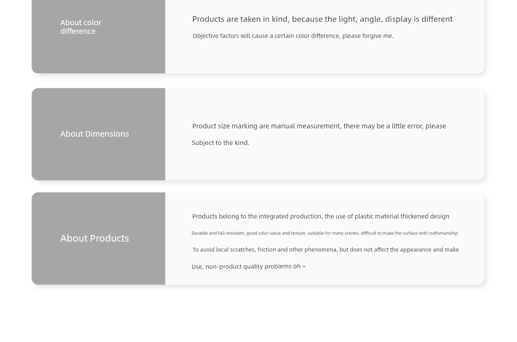Screen dimensions: 517x342
Task: Click the "Use, non-product quality problems" line
Action: click(x=248, y=266)
